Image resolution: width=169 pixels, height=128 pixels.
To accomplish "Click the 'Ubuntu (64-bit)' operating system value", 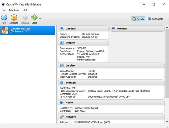I will click(90, 37).
